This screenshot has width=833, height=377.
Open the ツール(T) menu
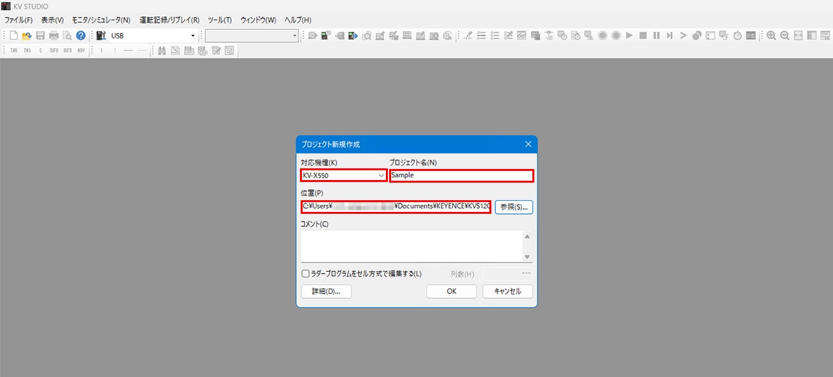219,20
